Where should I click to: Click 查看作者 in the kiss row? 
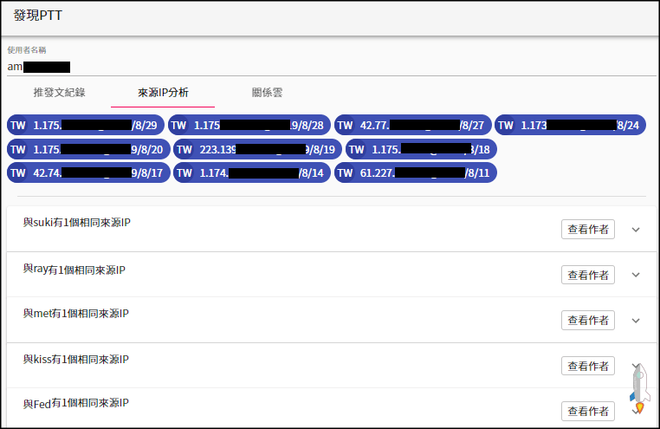(x=588, y=366)
